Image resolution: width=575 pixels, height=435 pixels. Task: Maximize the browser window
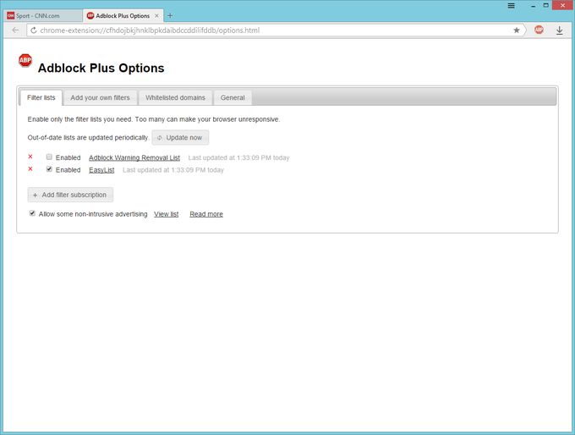point(546,6)
